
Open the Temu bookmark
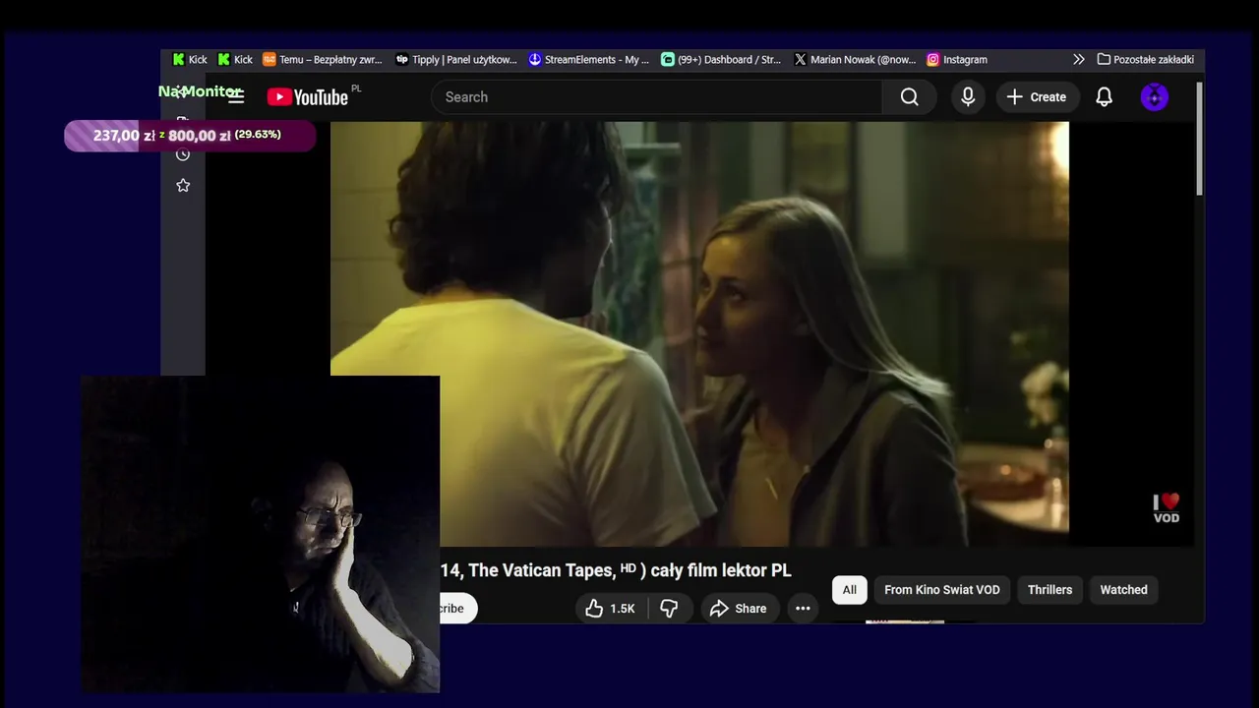pos(323,59)
